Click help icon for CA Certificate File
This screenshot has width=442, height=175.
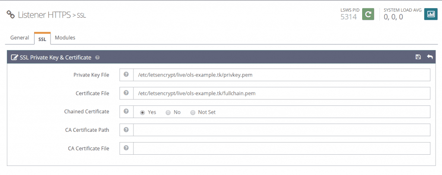126,148
